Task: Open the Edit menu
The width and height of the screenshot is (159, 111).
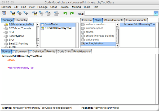Action: (x=16, y=7)
